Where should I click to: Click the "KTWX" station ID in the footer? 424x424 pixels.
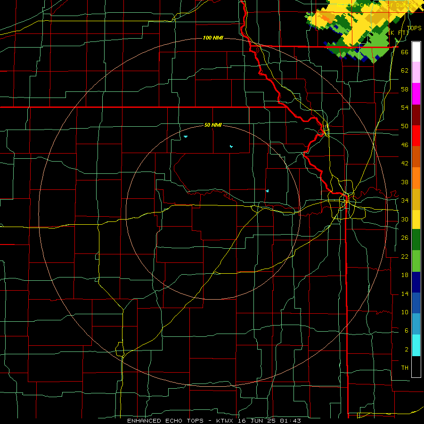226,421
